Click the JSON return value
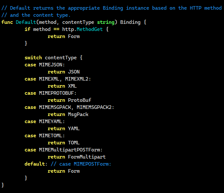224x193 pixels. (74, 72)
